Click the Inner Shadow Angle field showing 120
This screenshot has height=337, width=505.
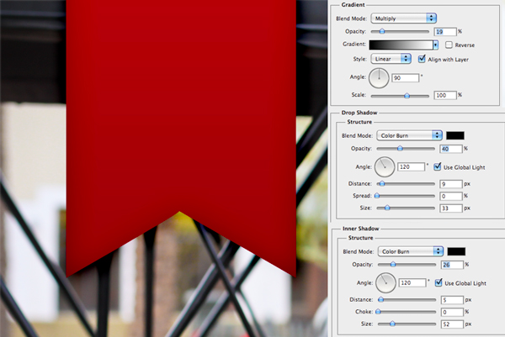(x=412, y=283)
